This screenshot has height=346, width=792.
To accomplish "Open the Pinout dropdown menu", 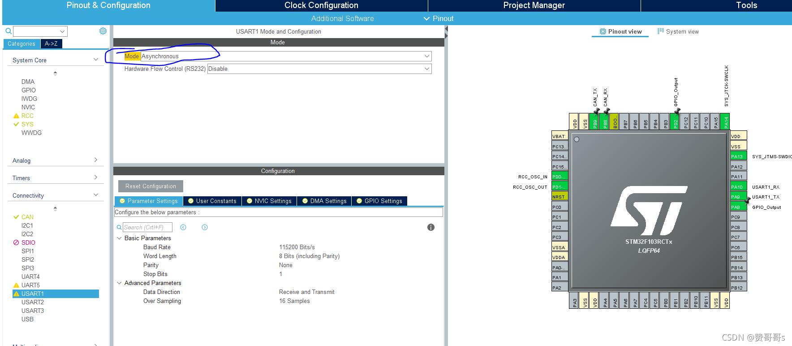I will [439, 18].
